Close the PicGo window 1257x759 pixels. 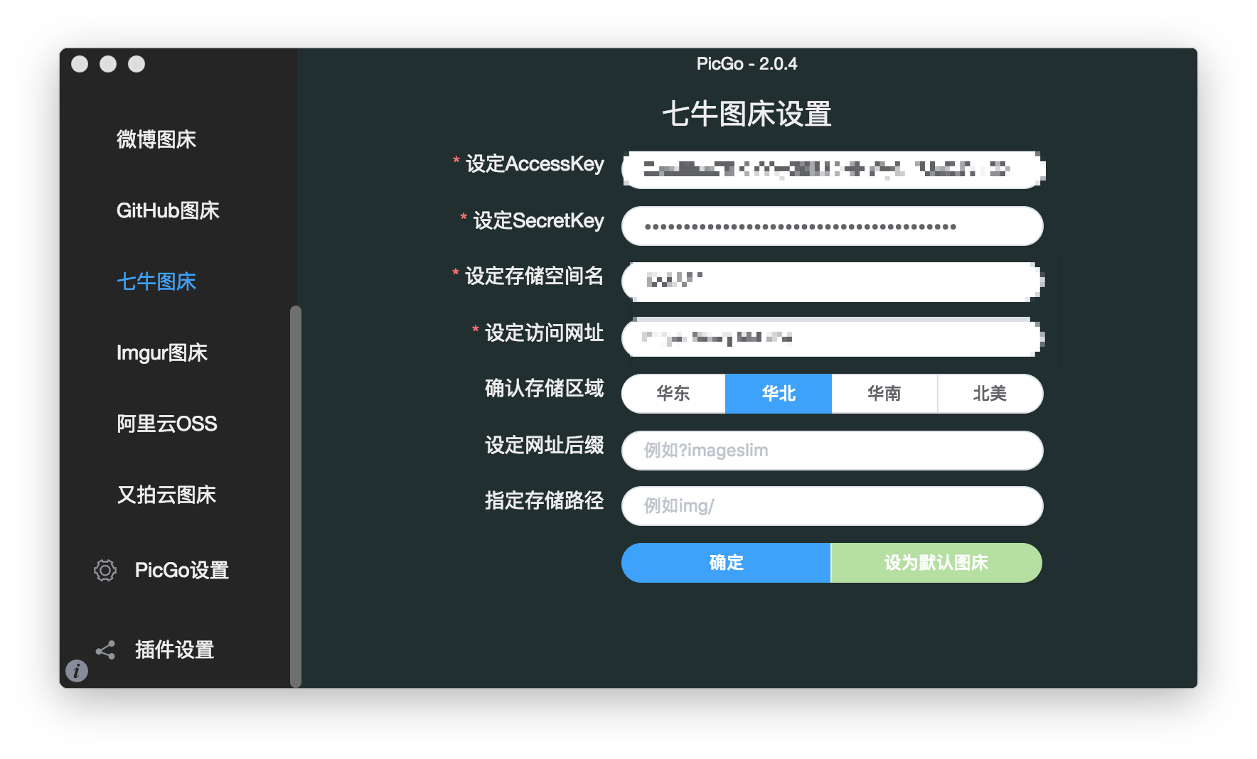click(80, 64)
